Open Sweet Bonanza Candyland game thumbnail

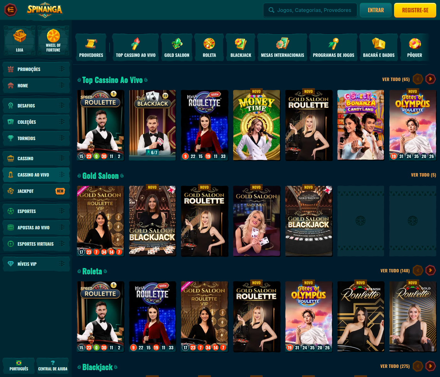361,125
